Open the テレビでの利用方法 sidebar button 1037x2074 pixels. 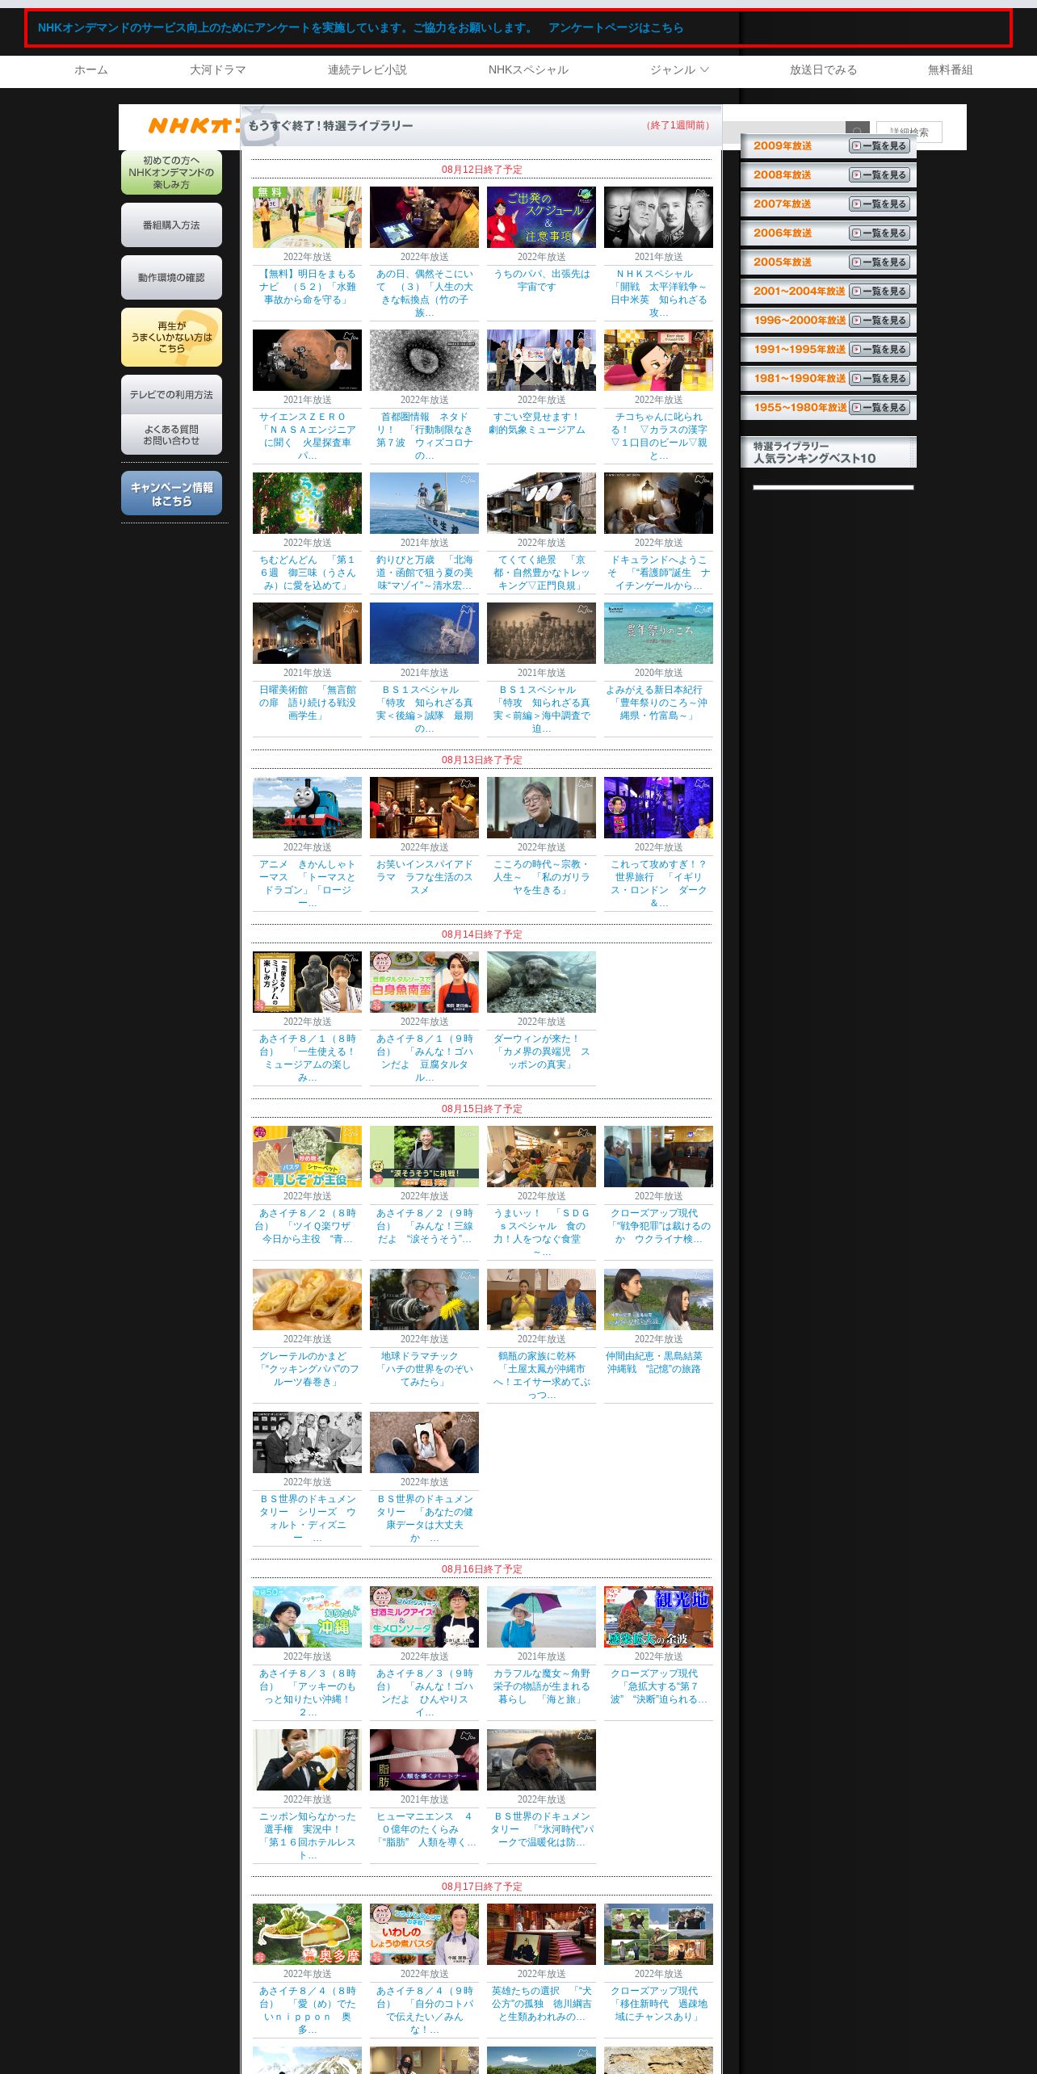pyautogui.click(x=171, y=395)
